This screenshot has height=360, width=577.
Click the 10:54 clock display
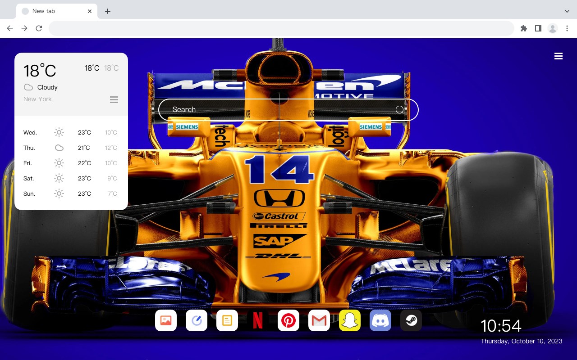point(501,326)
